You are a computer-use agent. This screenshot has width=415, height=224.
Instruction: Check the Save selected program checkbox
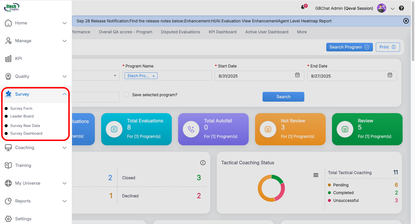(x=126, y=95)
